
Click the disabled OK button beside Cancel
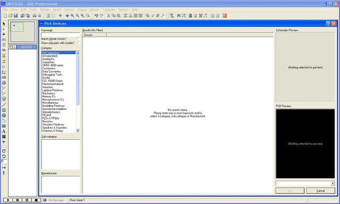(290, 191)
